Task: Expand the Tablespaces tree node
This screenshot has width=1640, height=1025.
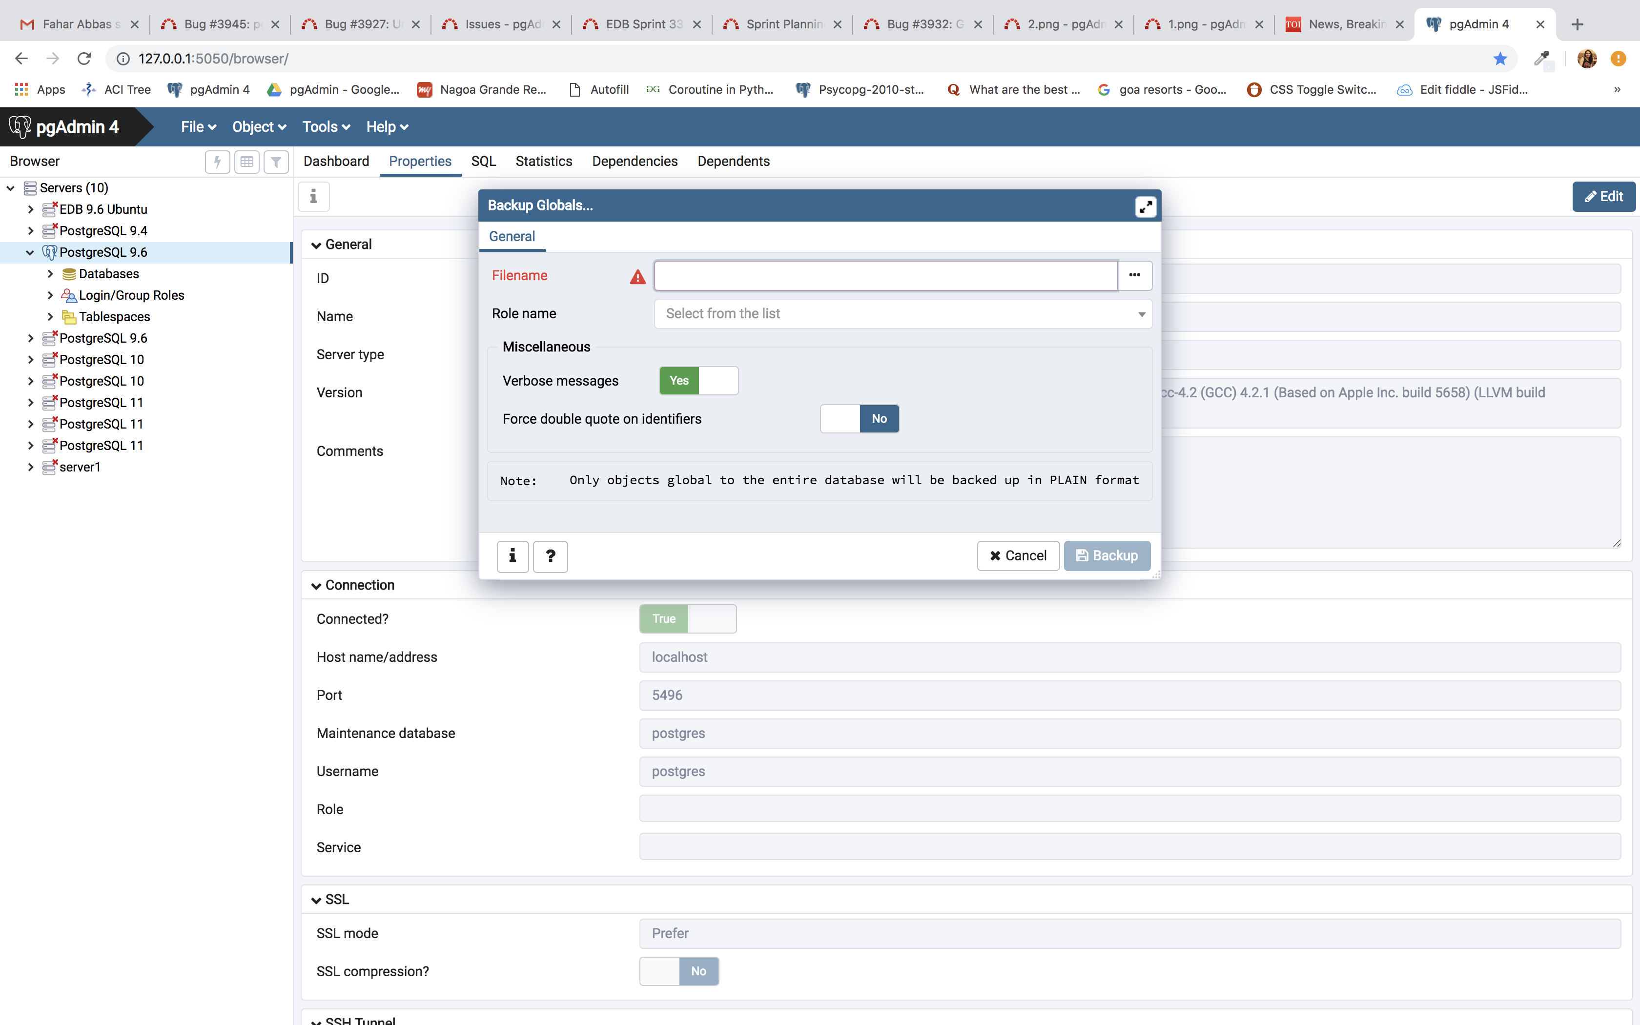Action: coord(50,317)
